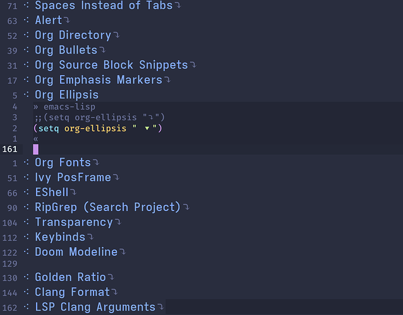The height and width of the screenshot is (315, 403).
Task: Place cursor on setq org-ellipsis code line
Action: [x=98, y=128]
